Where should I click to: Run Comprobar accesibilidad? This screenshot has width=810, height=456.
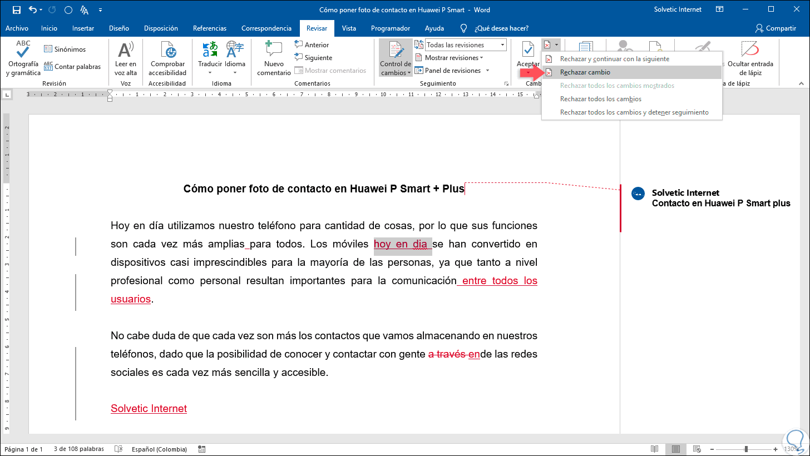[x=167, y=58]
